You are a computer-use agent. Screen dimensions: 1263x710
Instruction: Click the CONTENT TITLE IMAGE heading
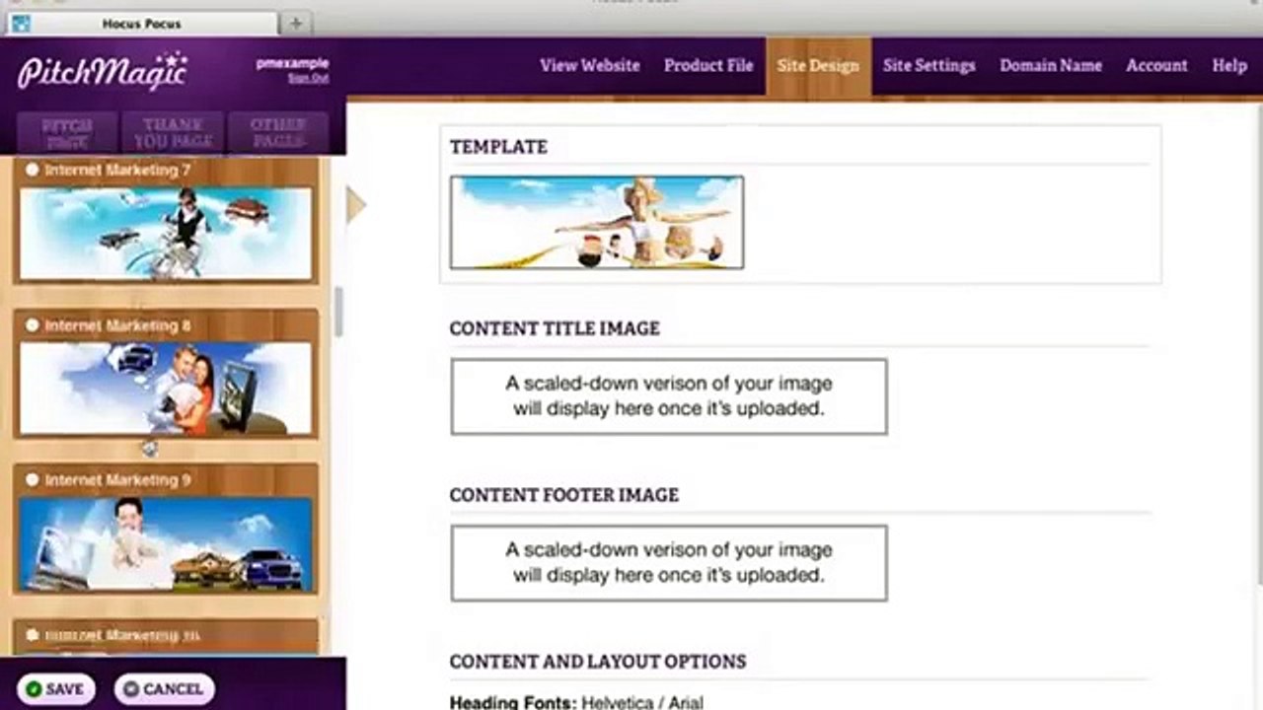point(555,328)
